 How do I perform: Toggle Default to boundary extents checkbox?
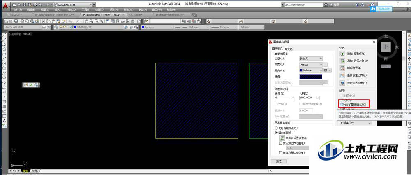click(x=281, y=143)
